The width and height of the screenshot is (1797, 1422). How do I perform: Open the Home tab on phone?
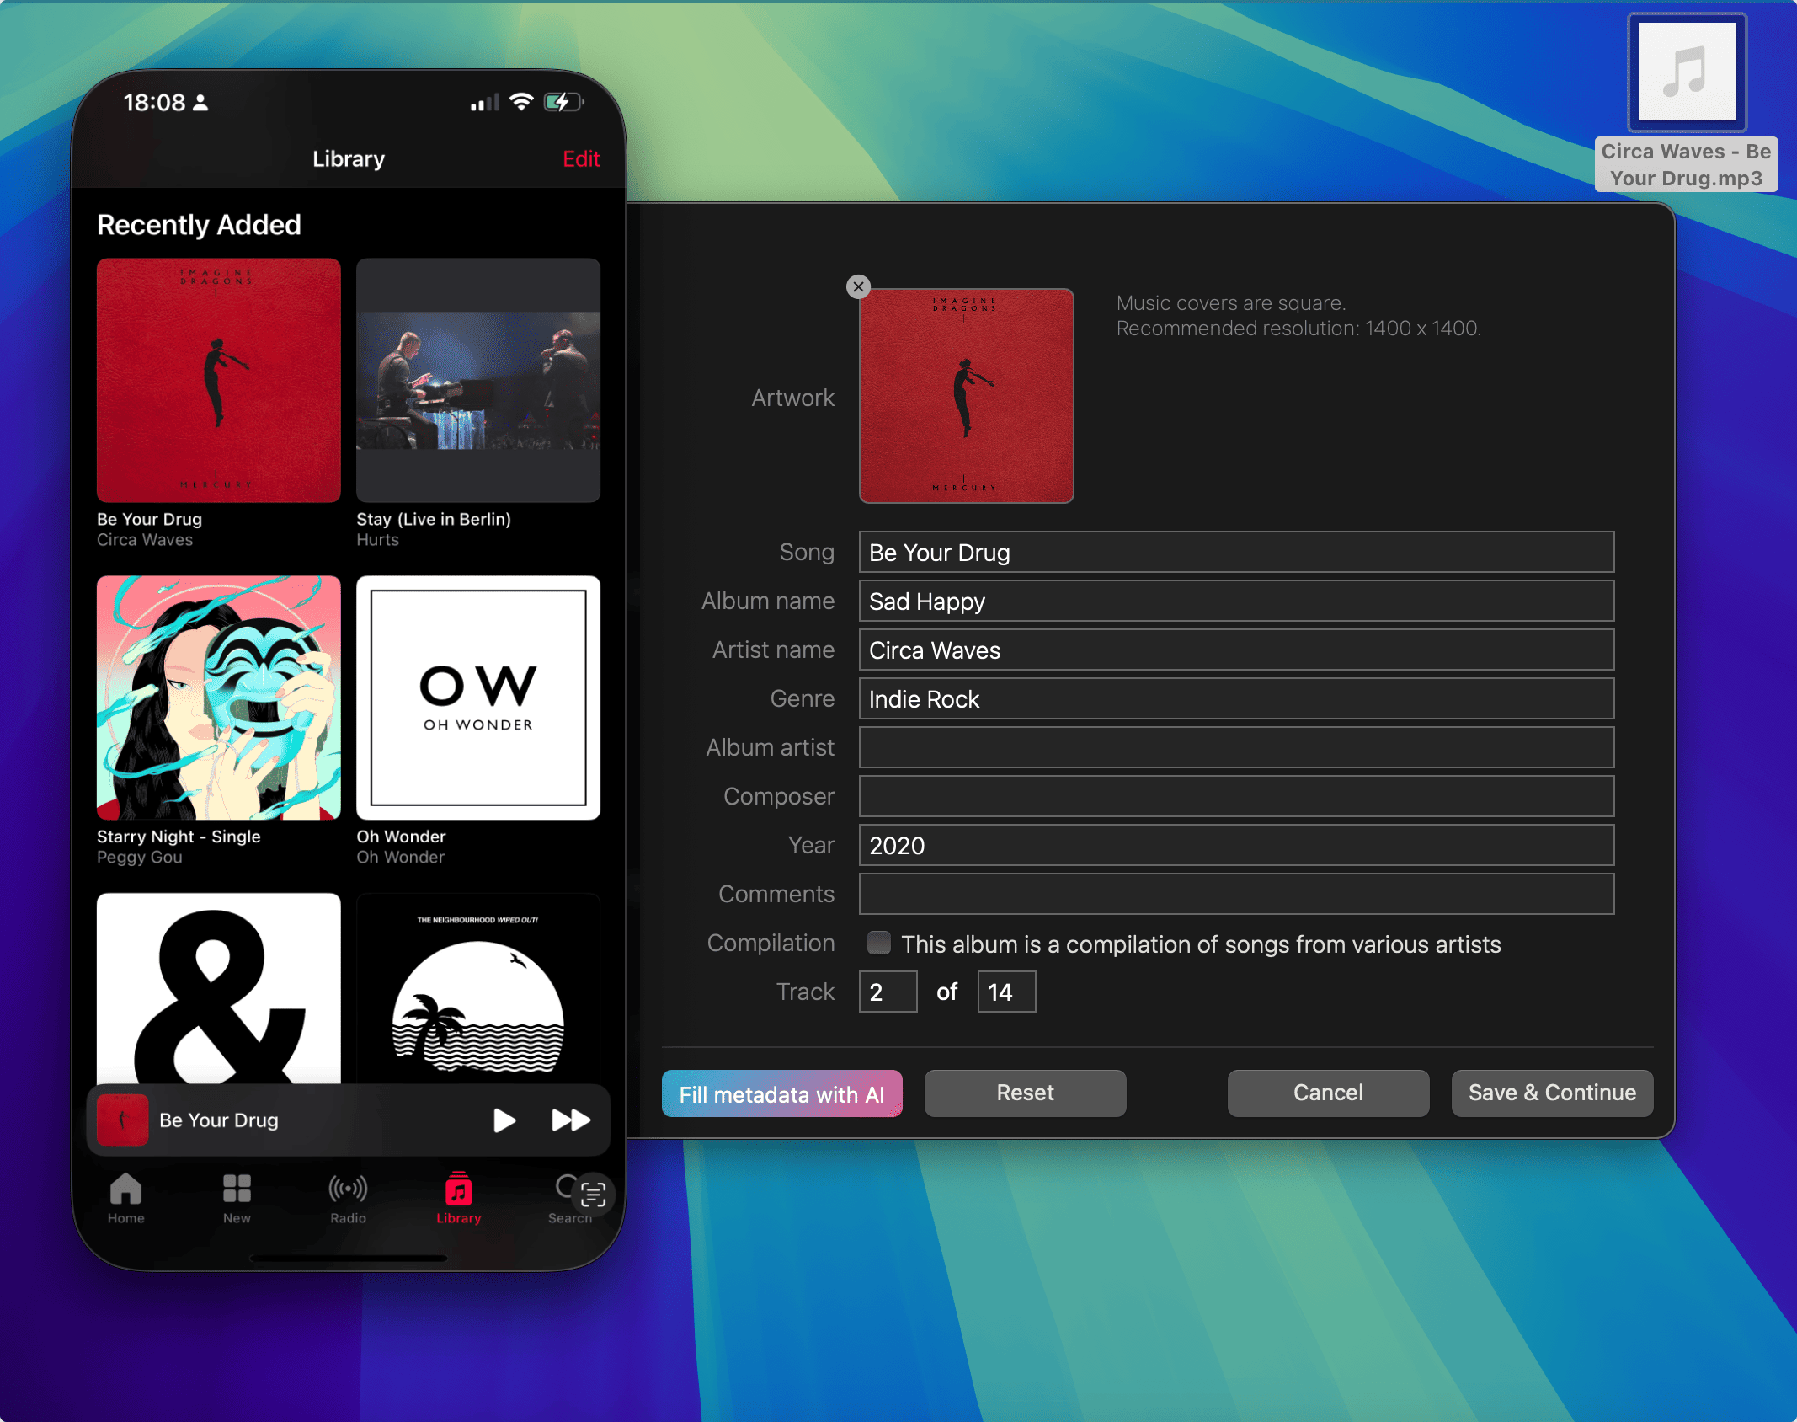125,1198
